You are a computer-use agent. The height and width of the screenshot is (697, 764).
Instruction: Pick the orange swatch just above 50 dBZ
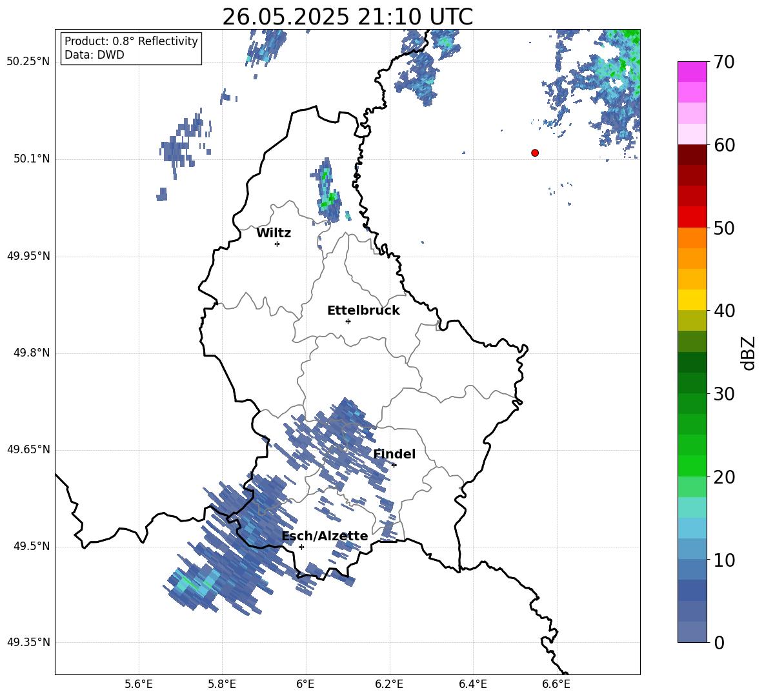pyautogui.click(x=692, y=237)
